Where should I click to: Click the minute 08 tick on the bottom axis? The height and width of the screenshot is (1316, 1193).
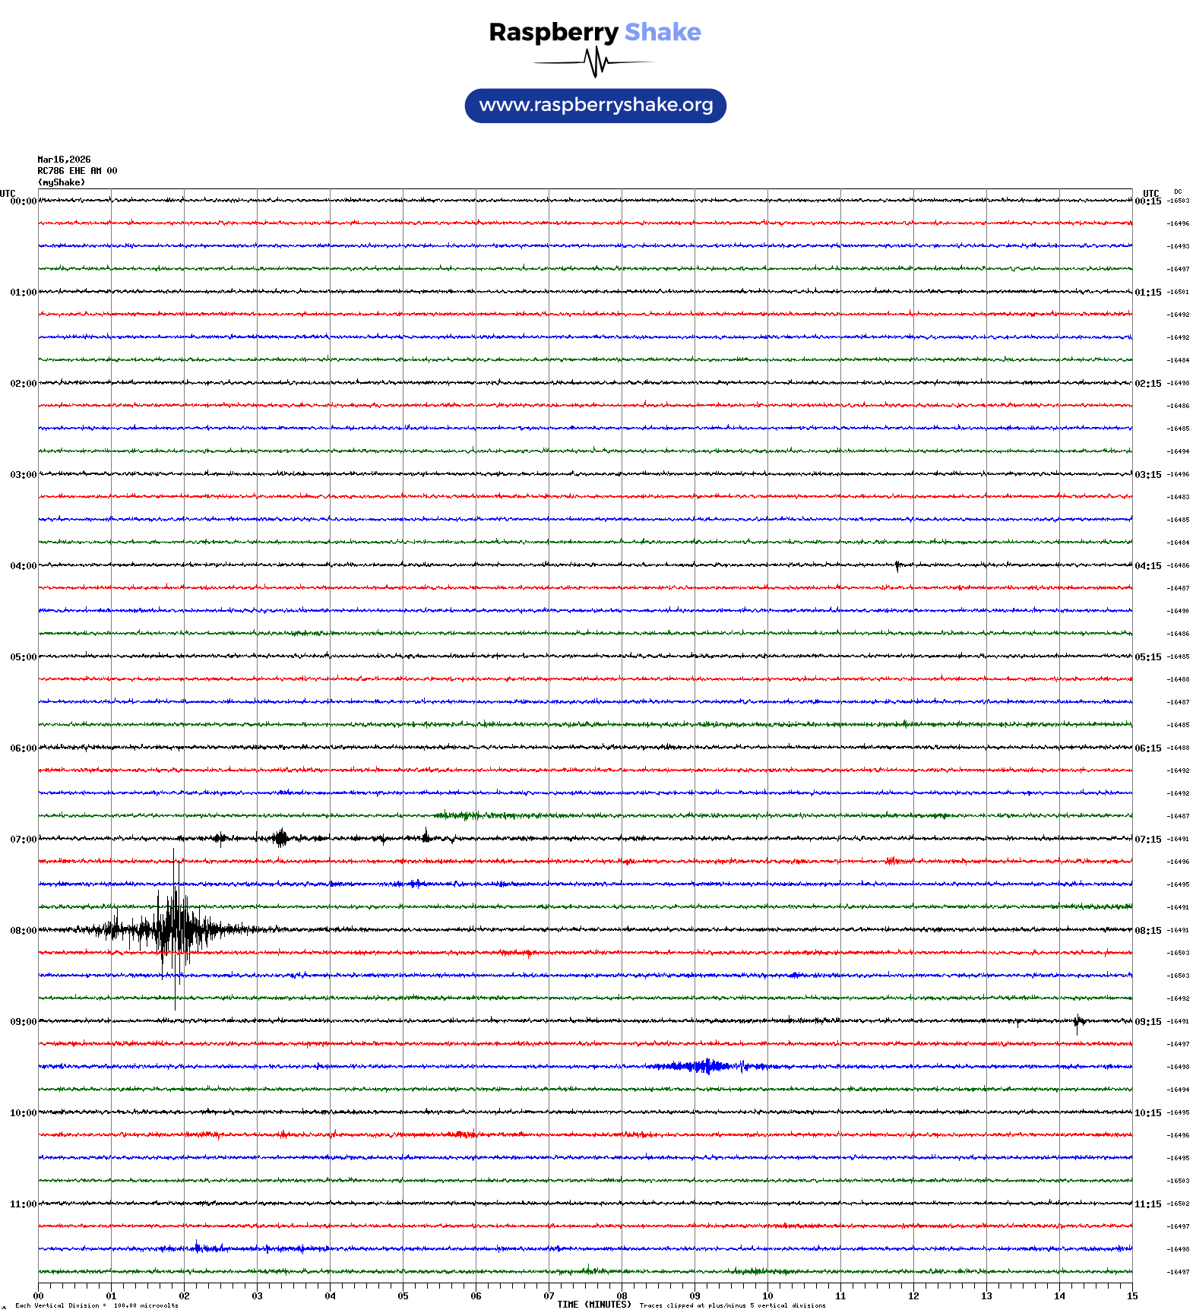pos(622,1296)
